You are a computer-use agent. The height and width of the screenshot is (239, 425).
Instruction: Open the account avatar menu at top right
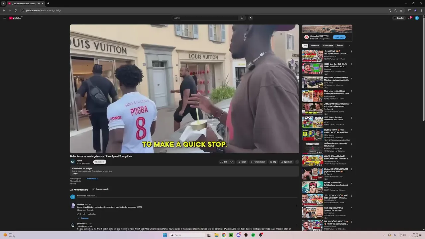click(417, 18)
